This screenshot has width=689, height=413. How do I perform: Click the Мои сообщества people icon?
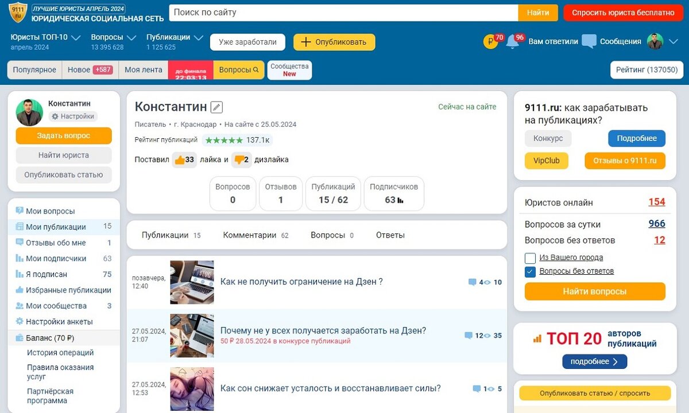coord(20,306)
